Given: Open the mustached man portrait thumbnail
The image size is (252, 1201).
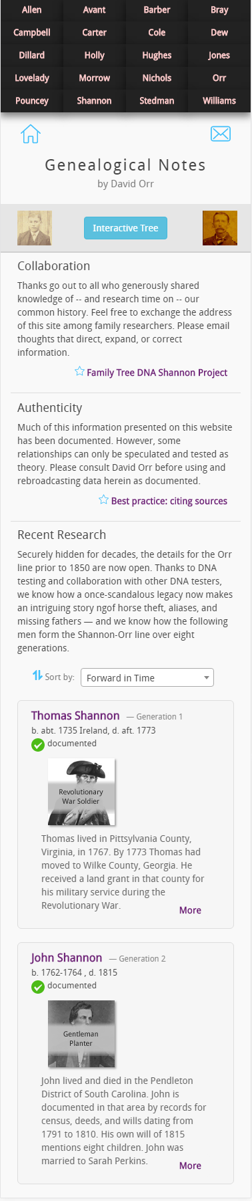Looking at the screenshot, I should point(220,228).
